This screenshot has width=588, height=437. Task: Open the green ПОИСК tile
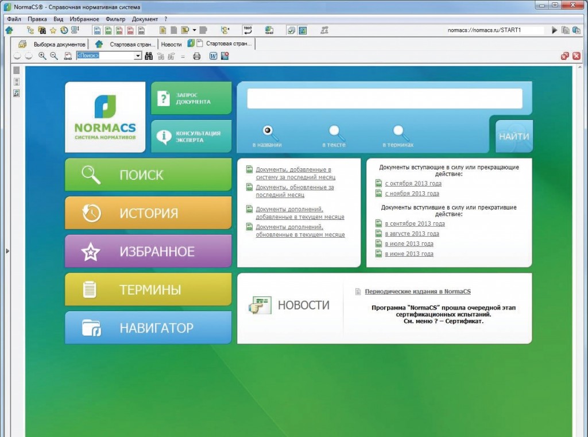point(148,175)
